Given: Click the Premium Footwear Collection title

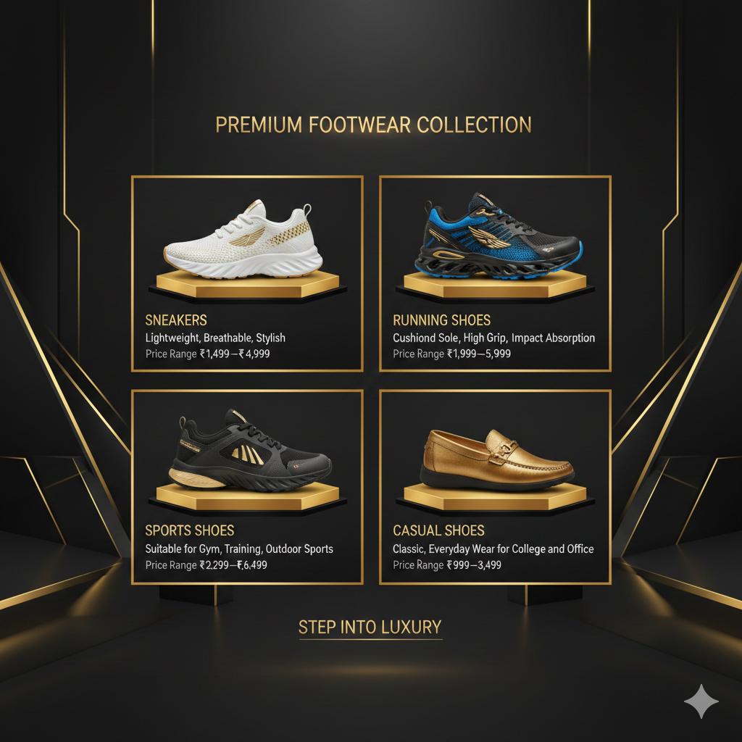Looking at the screenshot, I should click(373, 125).
